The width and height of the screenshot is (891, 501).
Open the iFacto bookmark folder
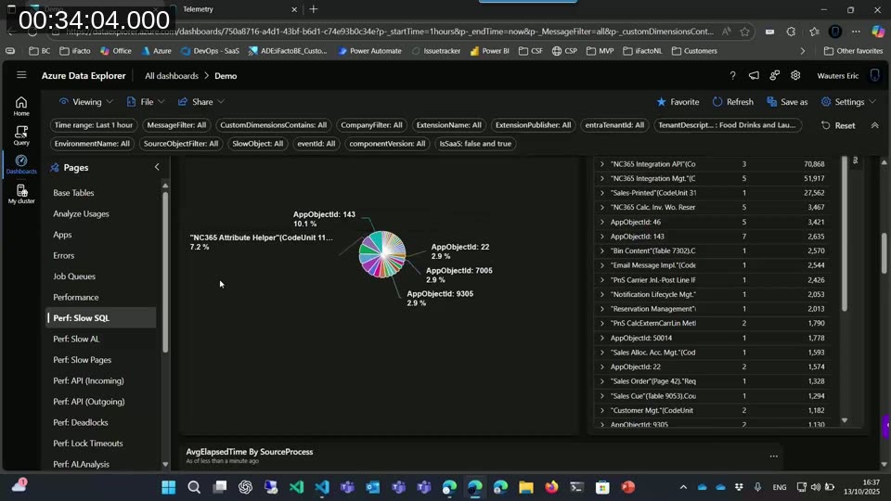75,51
